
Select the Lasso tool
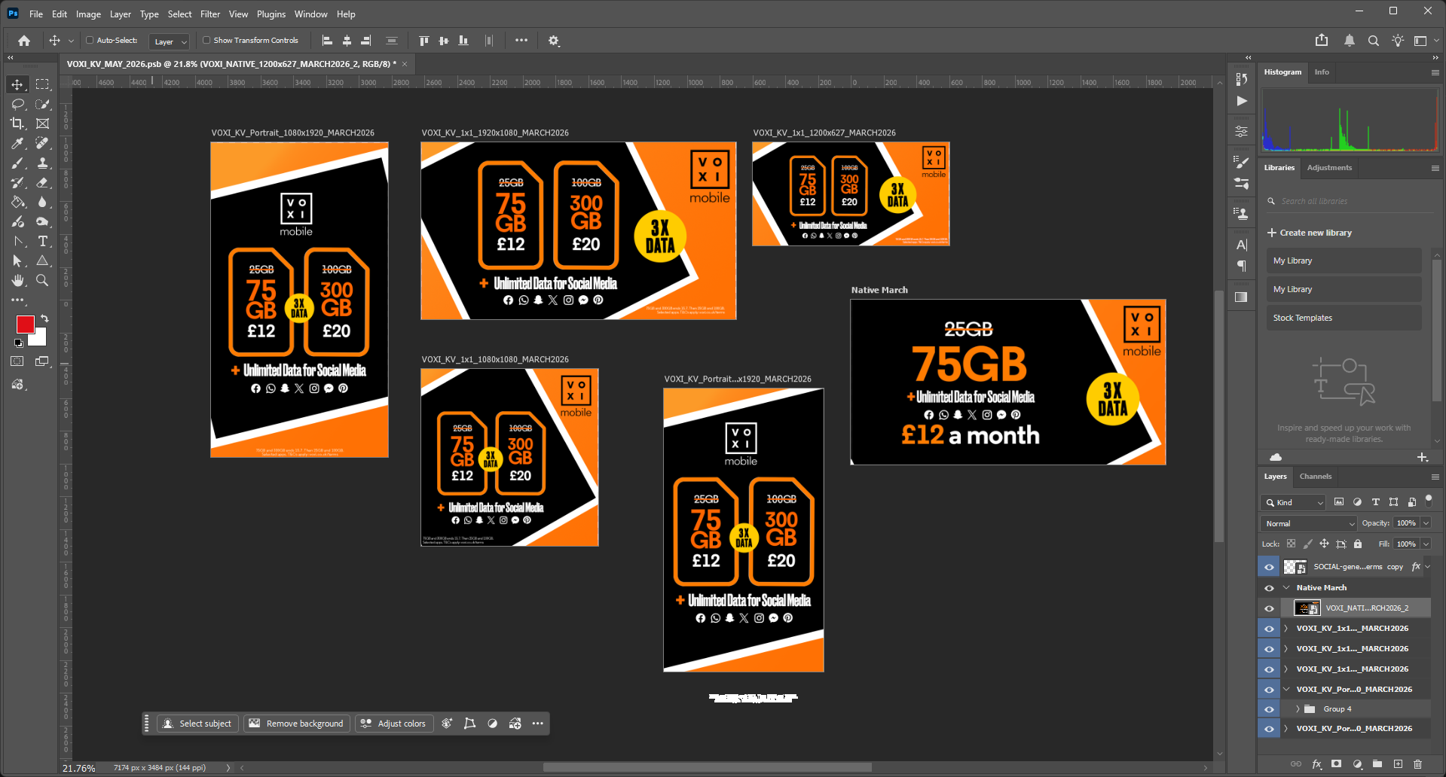17,104
